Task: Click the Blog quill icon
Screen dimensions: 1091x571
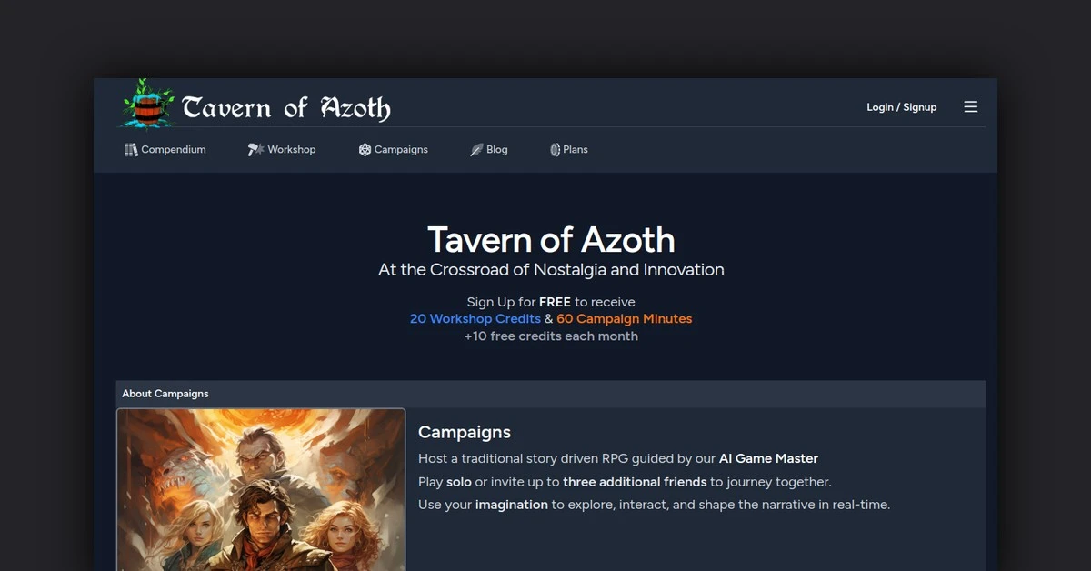Action: [x=476, y=149]
